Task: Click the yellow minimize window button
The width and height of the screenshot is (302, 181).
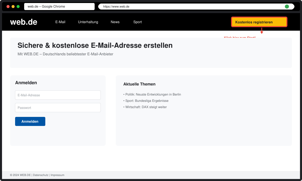Action: [13, 7]
